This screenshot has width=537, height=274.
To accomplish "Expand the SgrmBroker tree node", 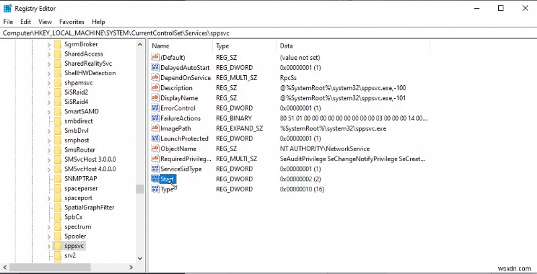I will [48, 44].
